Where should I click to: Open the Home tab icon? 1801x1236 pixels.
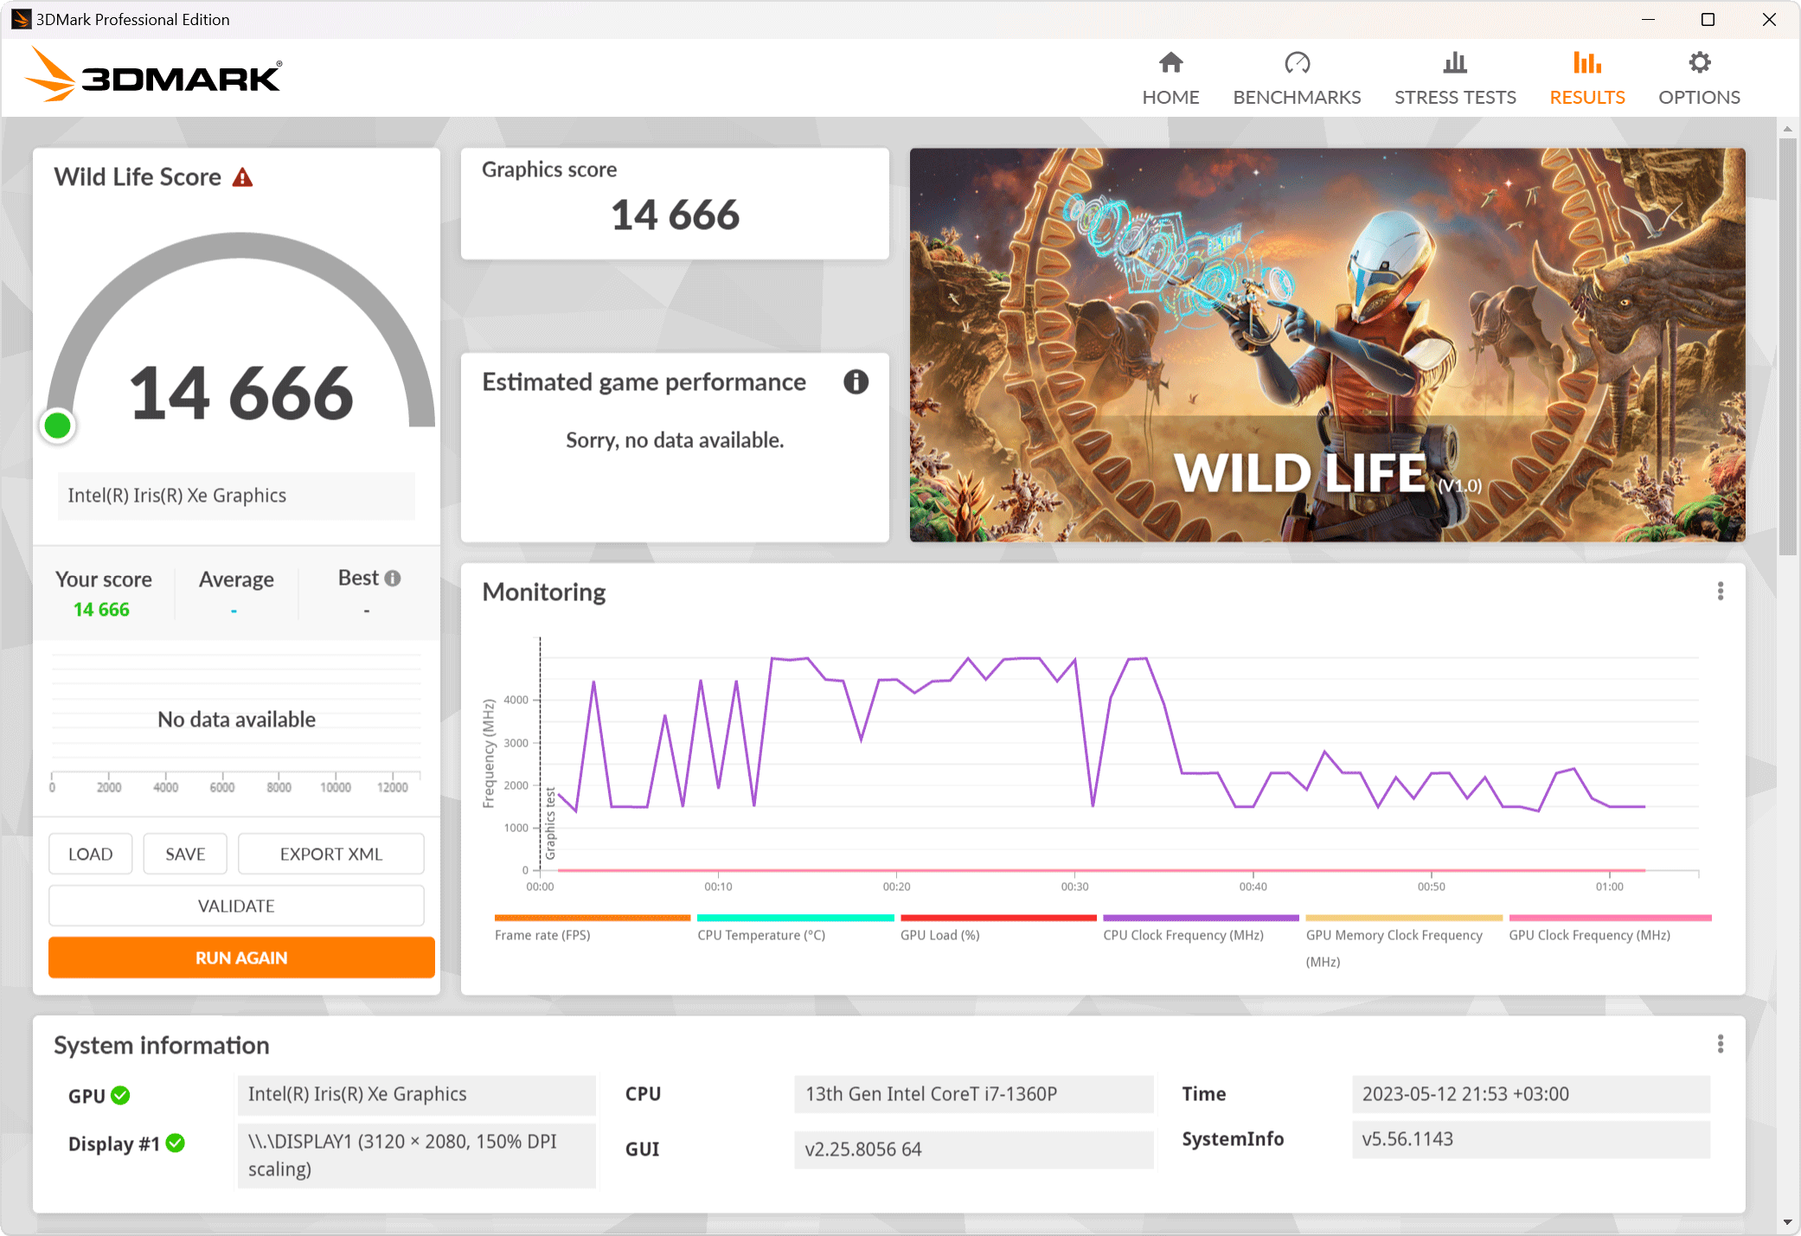pyautogui.click(x=1170, y=63)
